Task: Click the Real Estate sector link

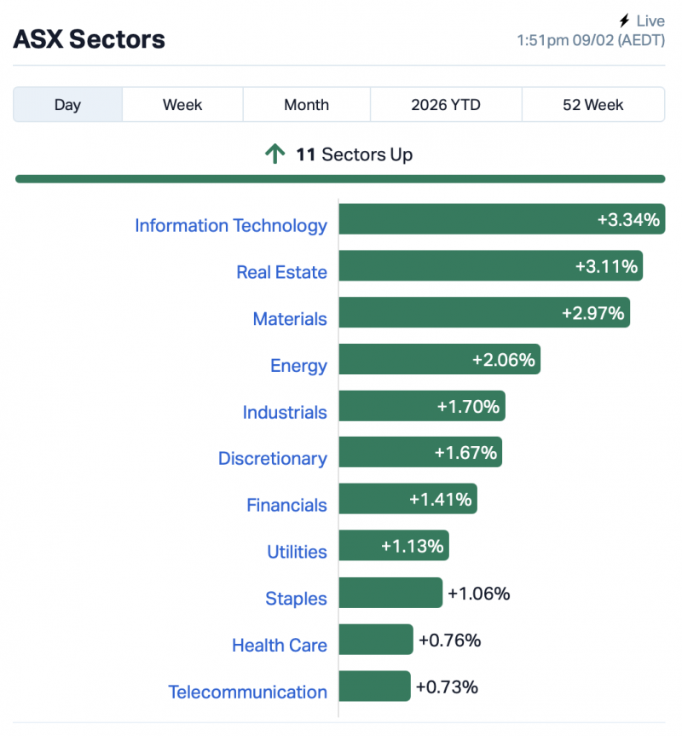Action: 281,273
